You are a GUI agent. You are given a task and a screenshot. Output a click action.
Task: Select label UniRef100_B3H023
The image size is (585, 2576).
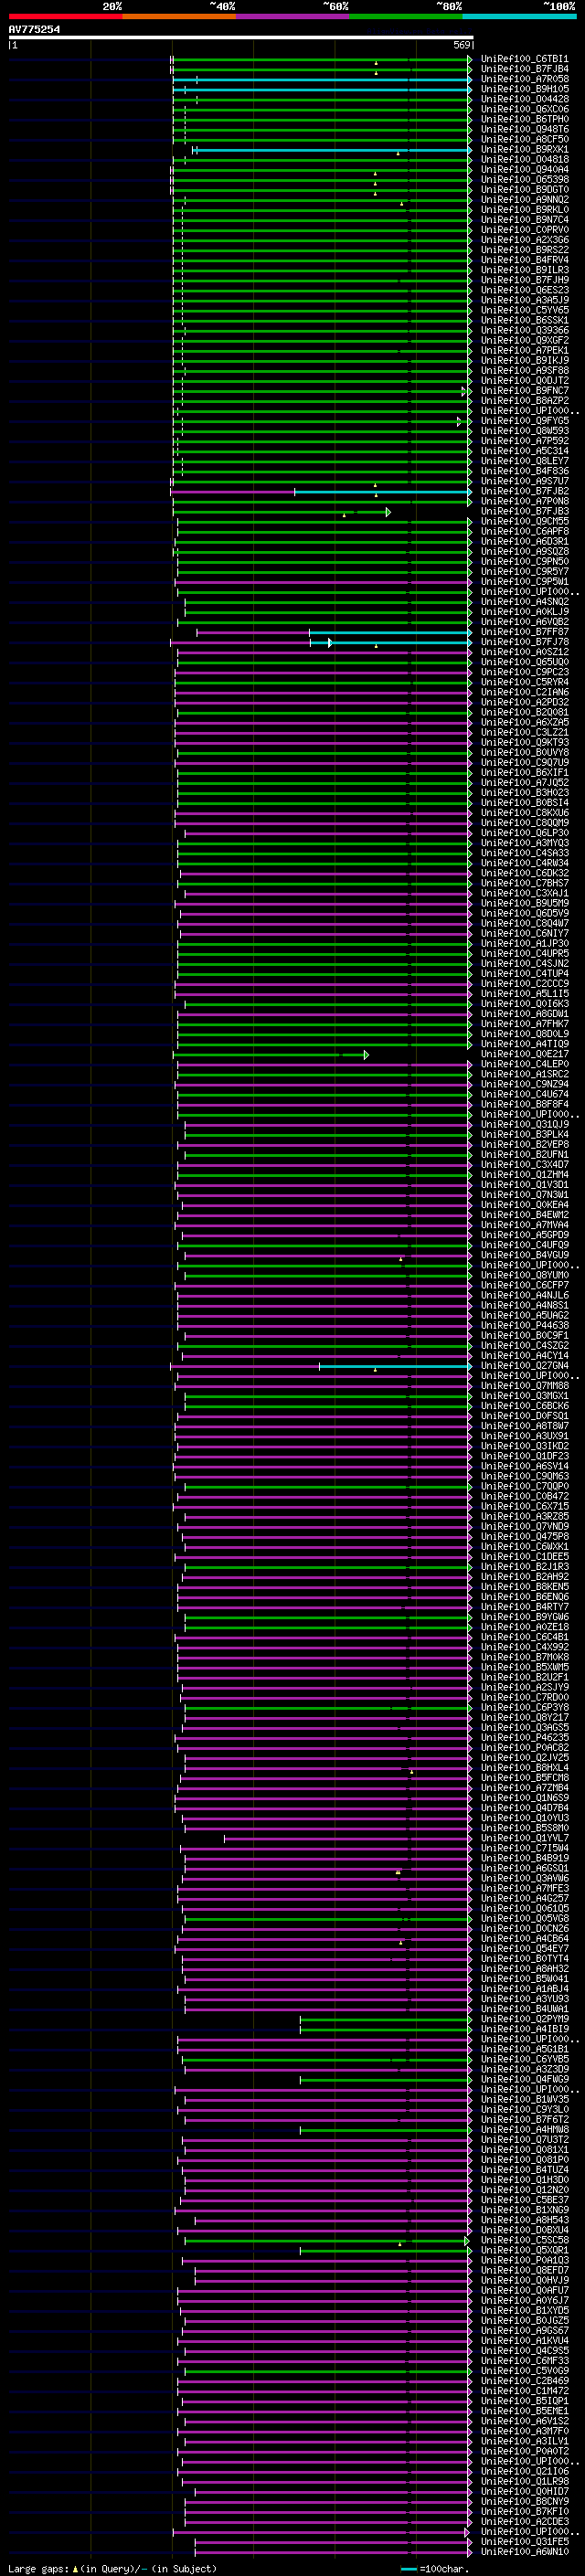pos(525,792)
